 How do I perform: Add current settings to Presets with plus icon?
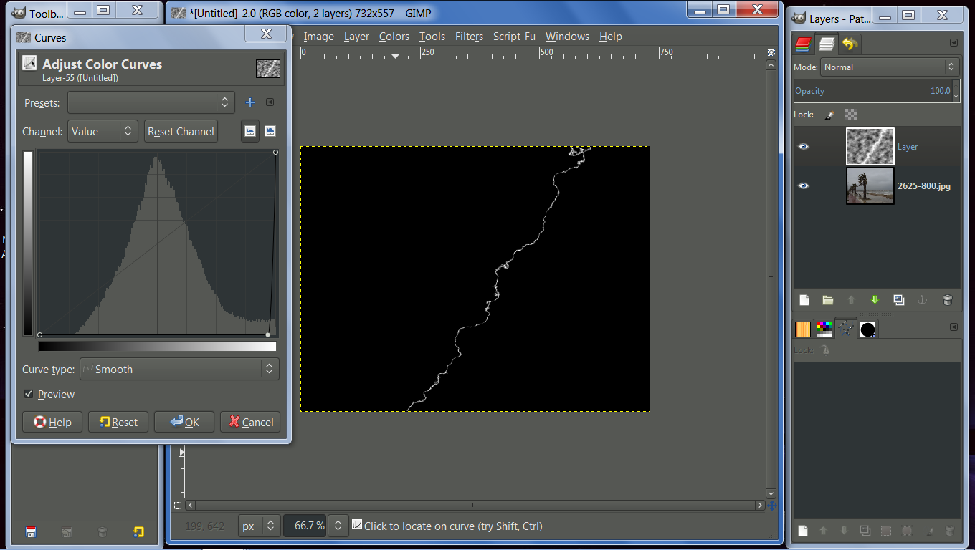tap(250, 102)
